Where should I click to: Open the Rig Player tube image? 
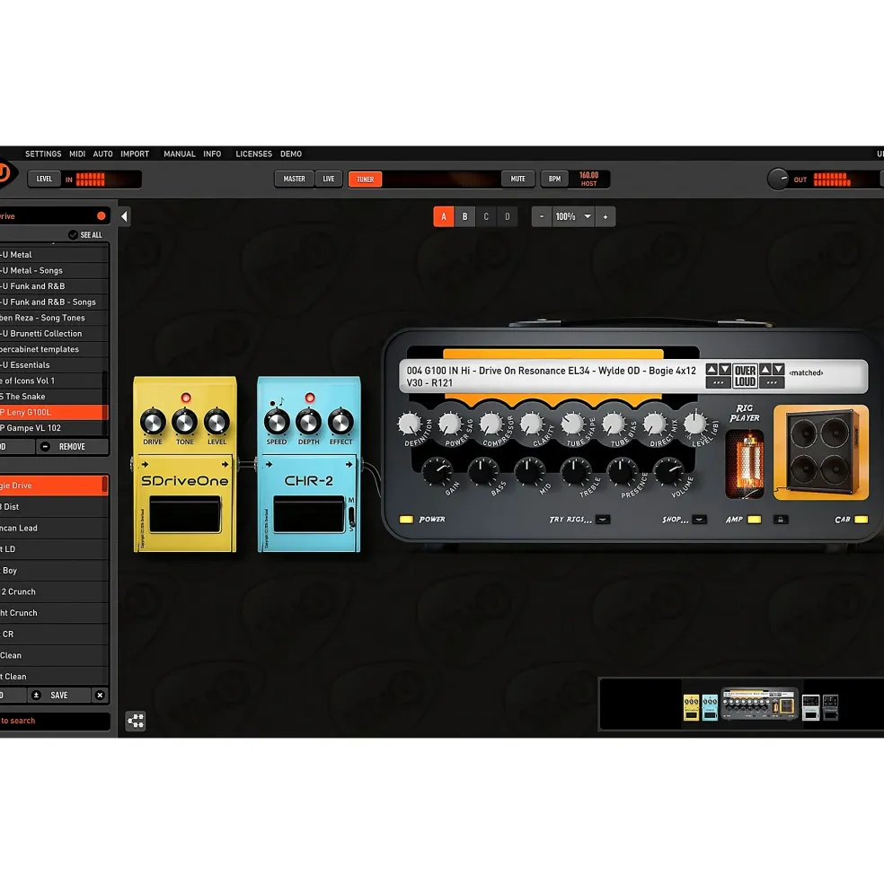(745, 464)
